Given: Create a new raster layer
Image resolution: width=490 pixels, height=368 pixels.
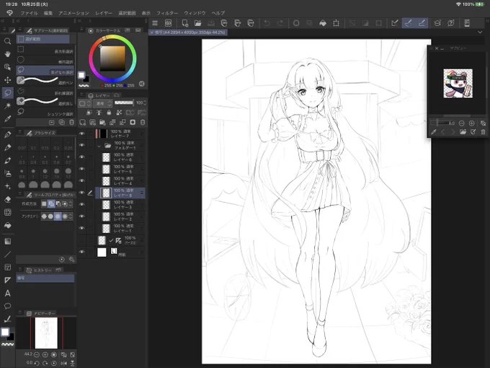Looking at the screenshot, I should pyautogui.click(x=82, y=123).
